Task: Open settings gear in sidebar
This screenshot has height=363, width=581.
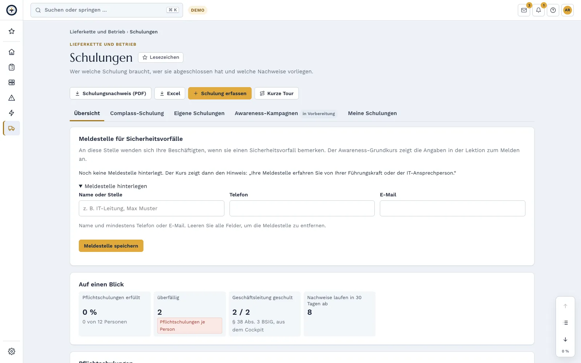Action: [x=12, y=351]
